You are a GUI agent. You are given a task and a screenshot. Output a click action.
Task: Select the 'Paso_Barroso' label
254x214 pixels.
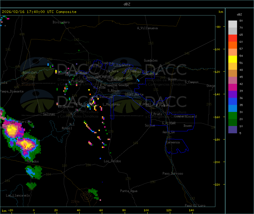tap(173, 174)
